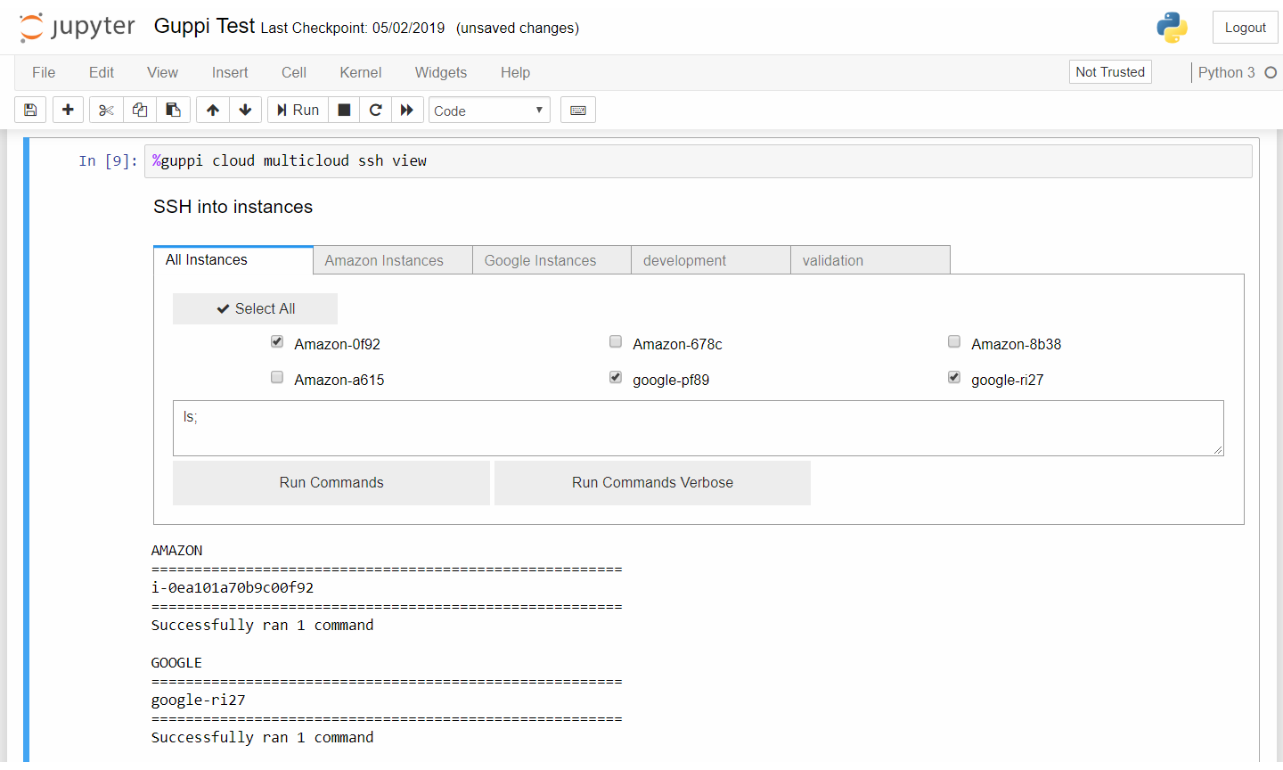Restart kernel and rerun notebook icon
Image resolution: width=1283 pixels, height=770 pixels.
(x=407, y=110)
